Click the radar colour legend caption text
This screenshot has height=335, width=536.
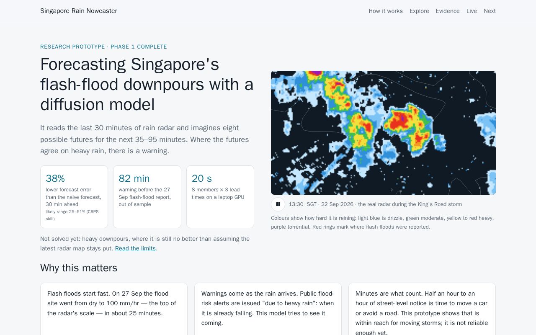(383, 222)
